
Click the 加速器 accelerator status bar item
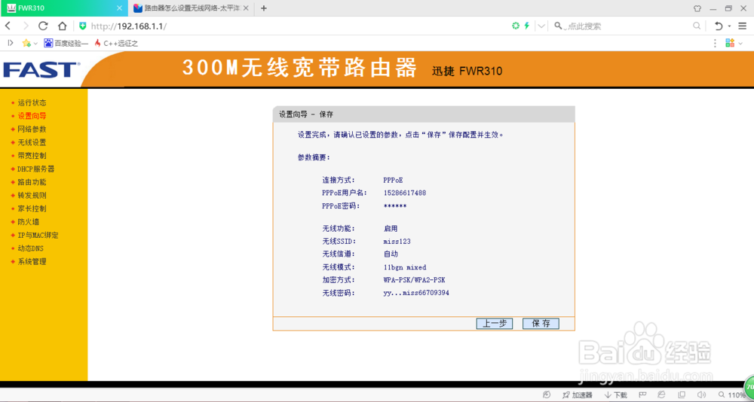(577, 394)
